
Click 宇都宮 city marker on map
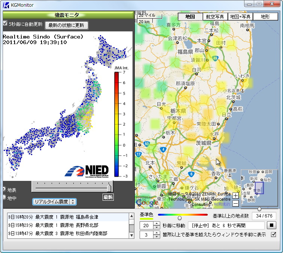[x=174, y=123]
